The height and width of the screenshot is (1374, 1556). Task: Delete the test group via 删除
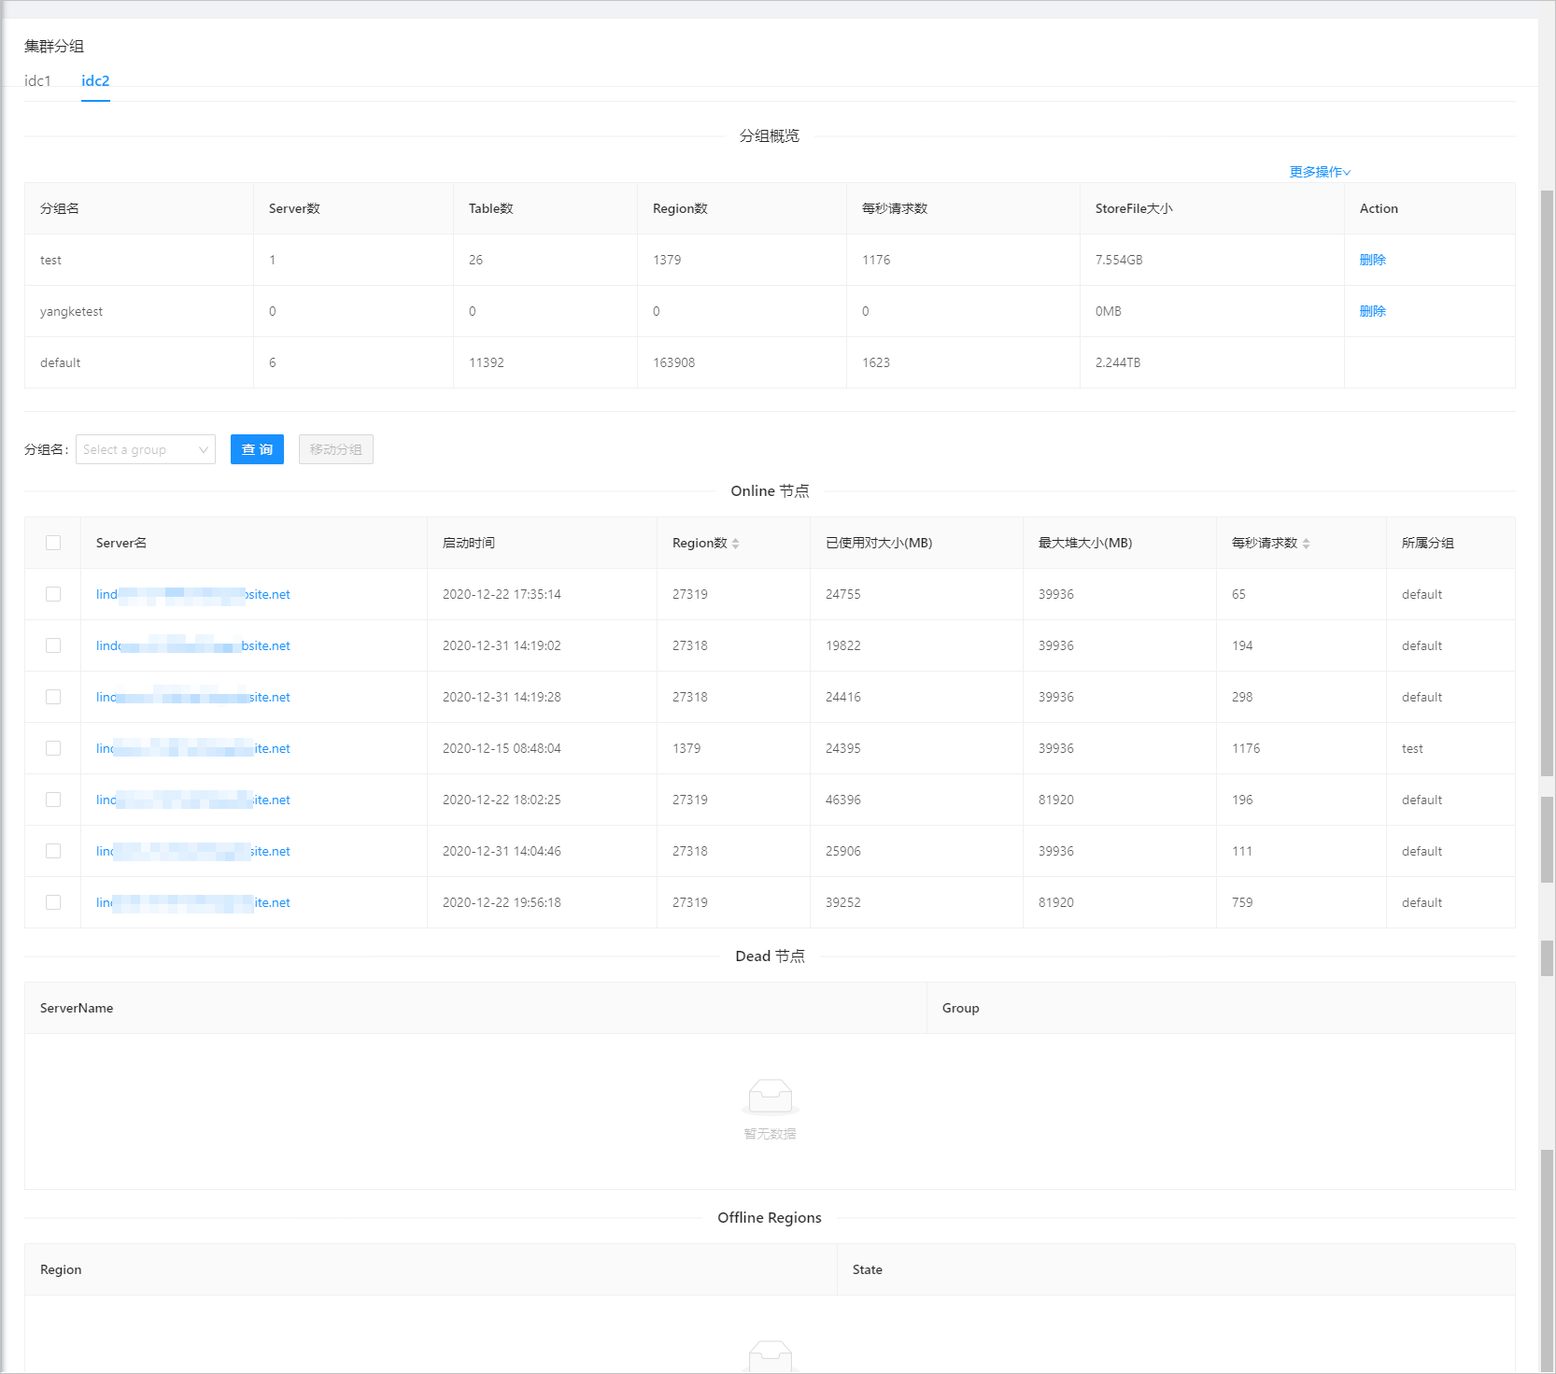[1372, 260]
